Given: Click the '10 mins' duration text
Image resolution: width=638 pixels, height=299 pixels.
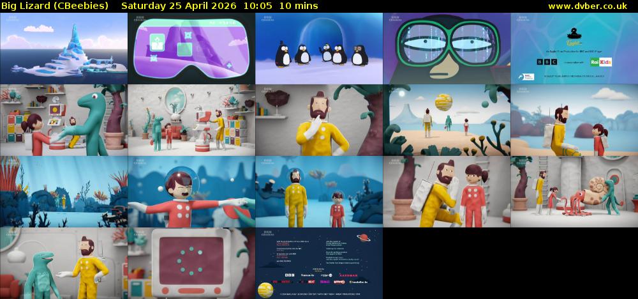Looking at the screenshot, I should 299,6.
